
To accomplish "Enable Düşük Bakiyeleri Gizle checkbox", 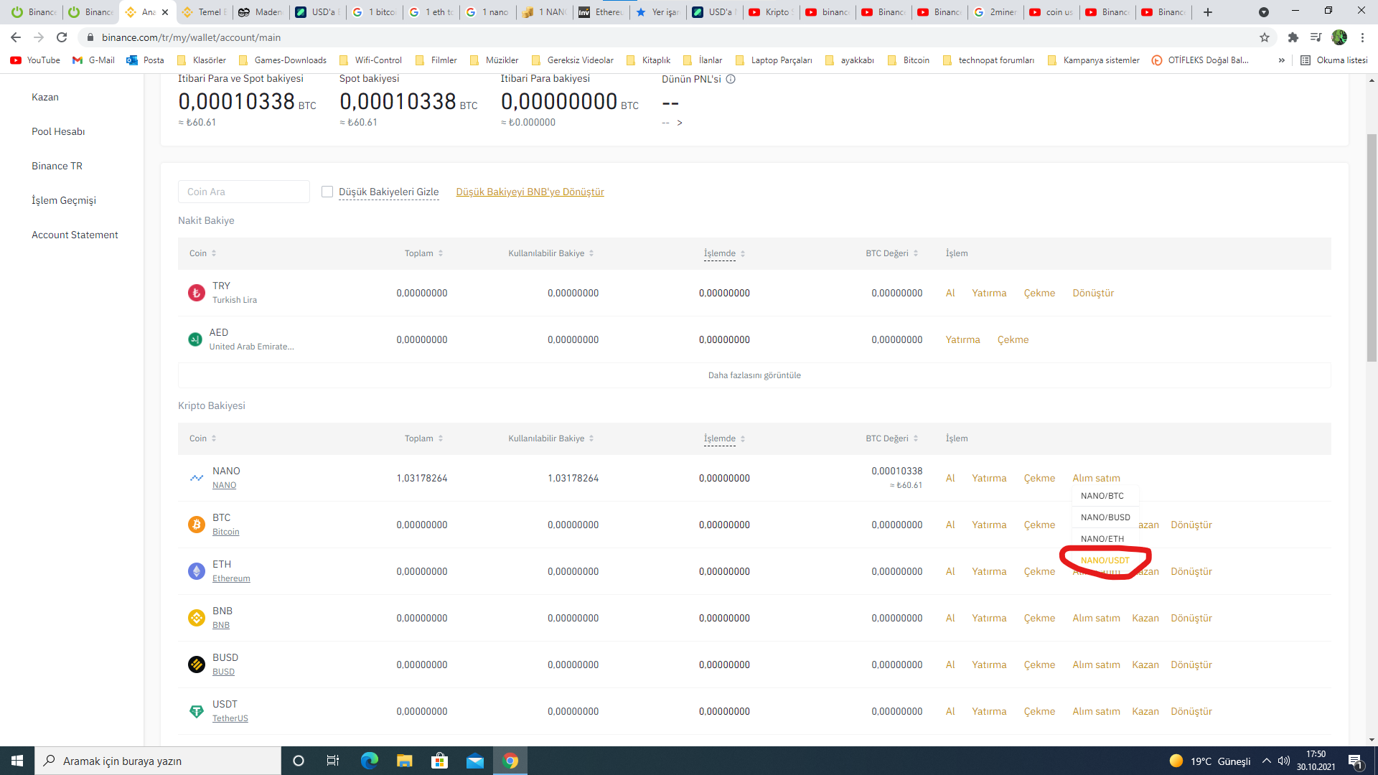I will [327, 192].
